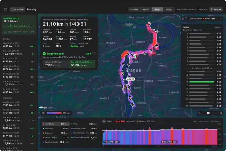The width and height of the screenshot is (226, 151).
Task: Open Sun 20. 9. 14,98 km run
Action: point(19,142)
